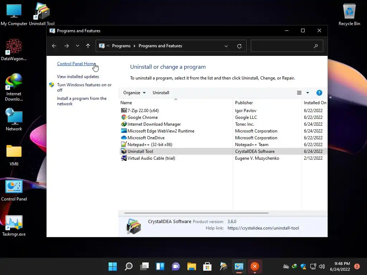Click the Uninstall toolbar button
This screenshot has width=367, height=275.
click(x=161, y=93)
